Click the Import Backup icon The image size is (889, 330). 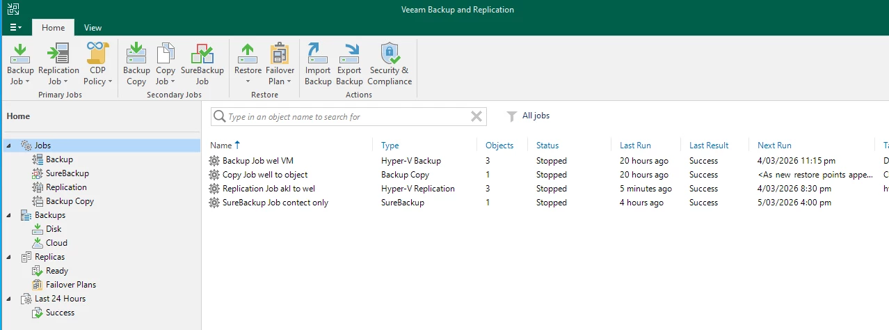[318, 54]
